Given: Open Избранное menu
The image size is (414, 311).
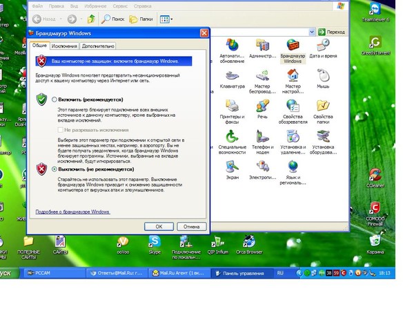Looking at the screenshot, I should (95, 6).
